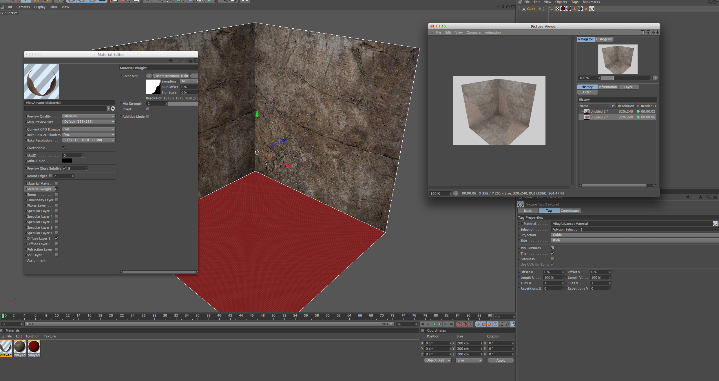Enable the Bump channel checkbox
Image resolution: width=719 pixels, height=381 pixels.
click(x=57, y=194)
